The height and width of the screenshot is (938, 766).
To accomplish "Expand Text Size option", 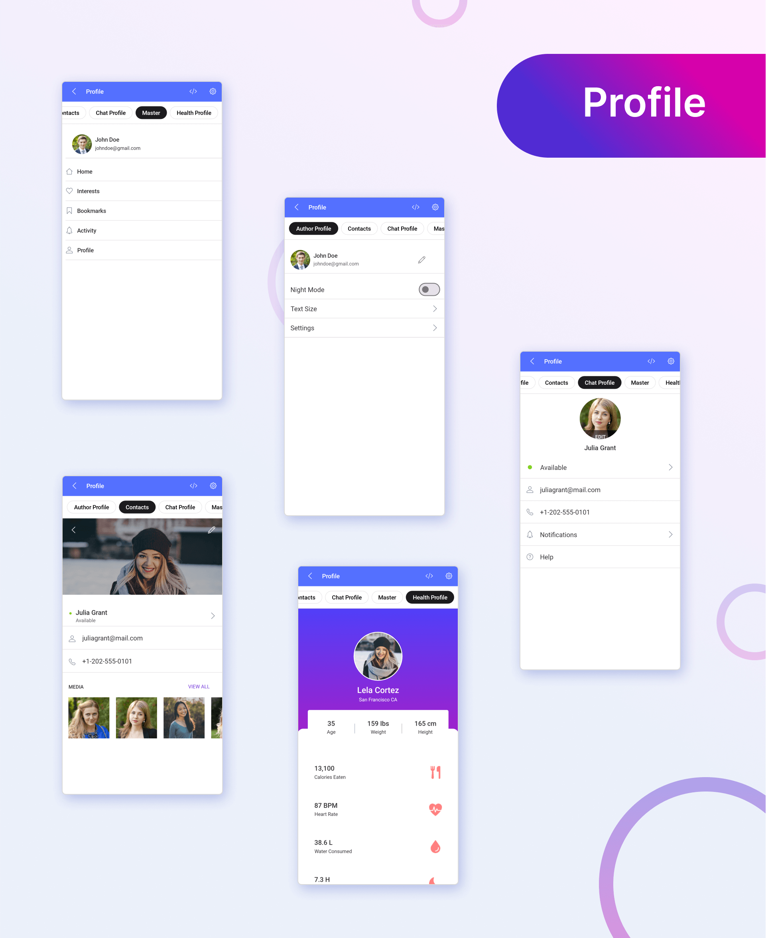I will tap(433, 309).
